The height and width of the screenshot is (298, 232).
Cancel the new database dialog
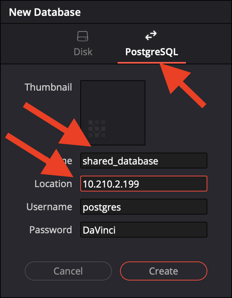68,271
